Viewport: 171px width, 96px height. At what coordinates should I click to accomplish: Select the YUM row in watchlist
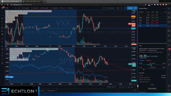click(x=152, y=20)
